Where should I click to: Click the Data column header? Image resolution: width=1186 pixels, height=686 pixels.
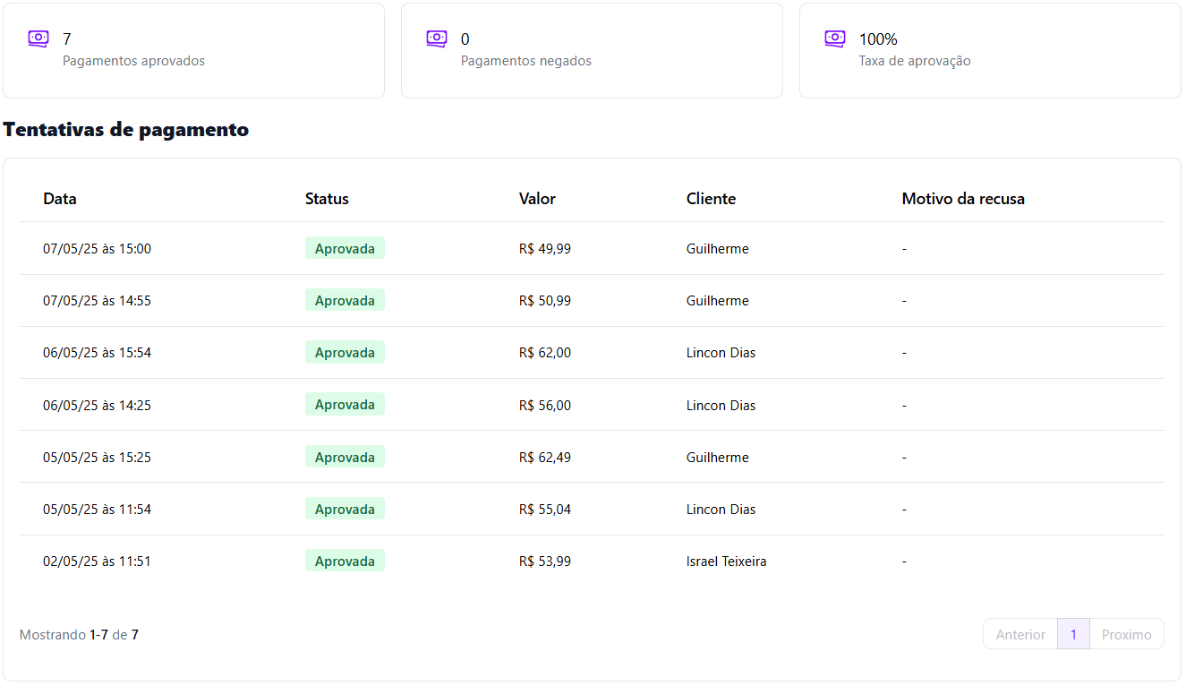tap(60, 199)
